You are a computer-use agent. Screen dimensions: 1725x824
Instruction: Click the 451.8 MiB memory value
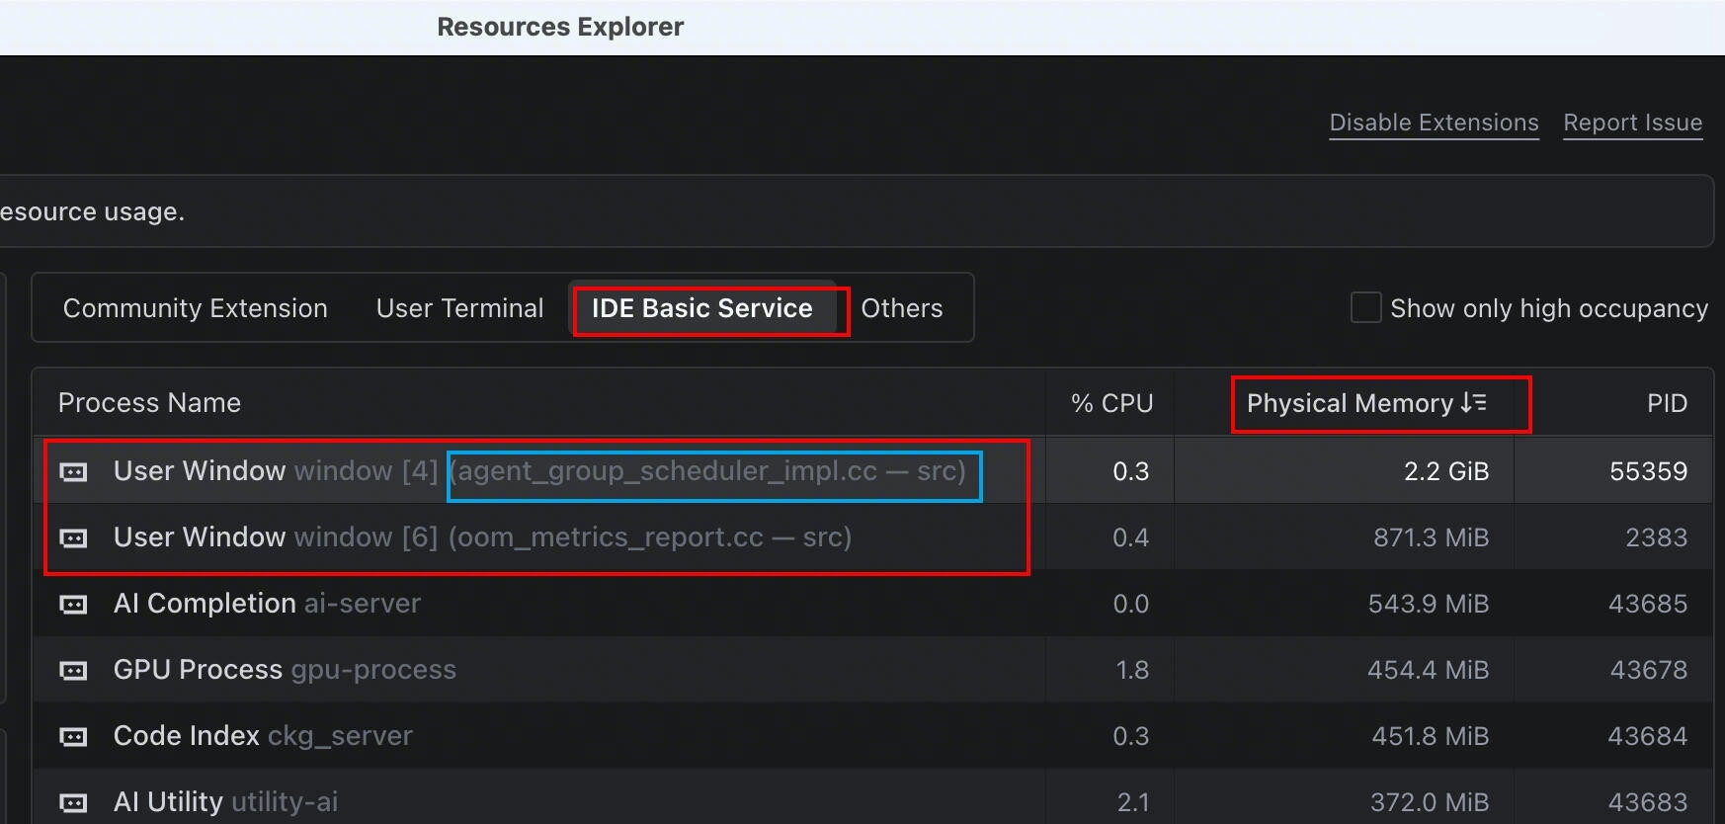point(1431,736)
